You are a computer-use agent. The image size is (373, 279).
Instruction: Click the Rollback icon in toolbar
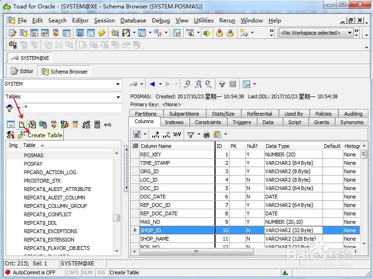pos(230,33)
